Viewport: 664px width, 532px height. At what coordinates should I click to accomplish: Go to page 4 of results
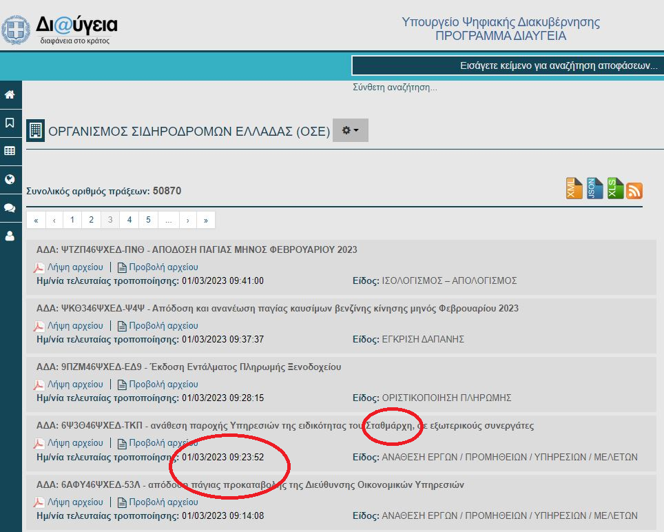coord(129,220)
